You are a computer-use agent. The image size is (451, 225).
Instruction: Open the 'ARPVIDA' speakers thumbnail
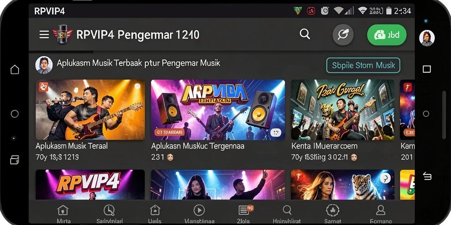pos(218,109)
